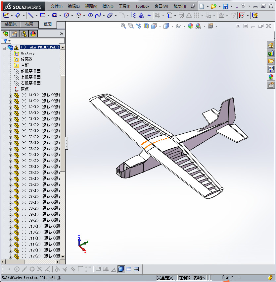Open the Display Style dropdown arrow
Viewport: 276px width, 282px height.
click(x=172, y=26)
